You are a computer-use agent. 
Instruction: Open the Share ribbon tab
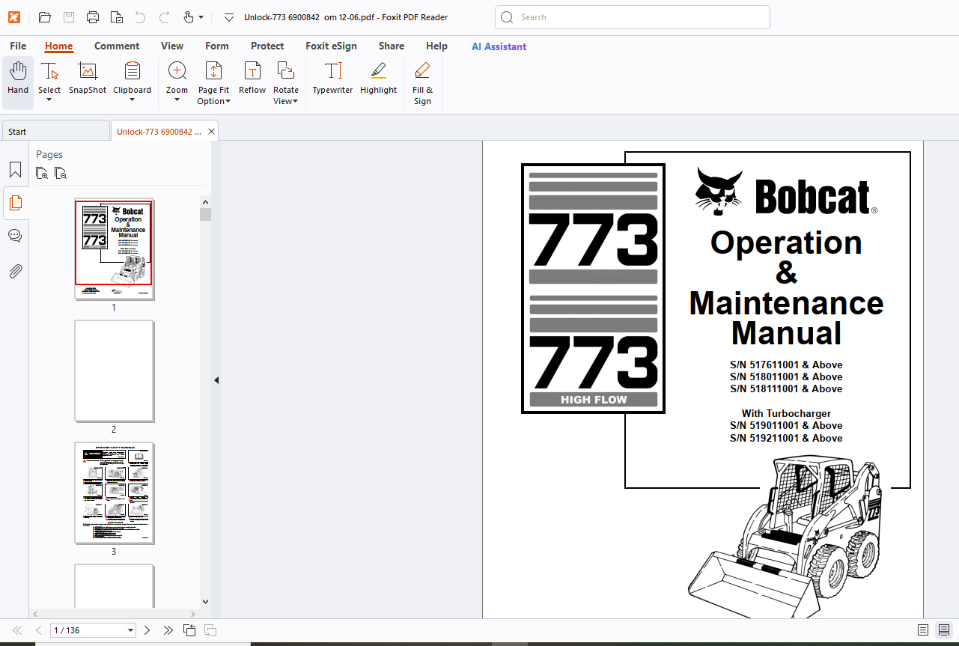coord(392,46)
